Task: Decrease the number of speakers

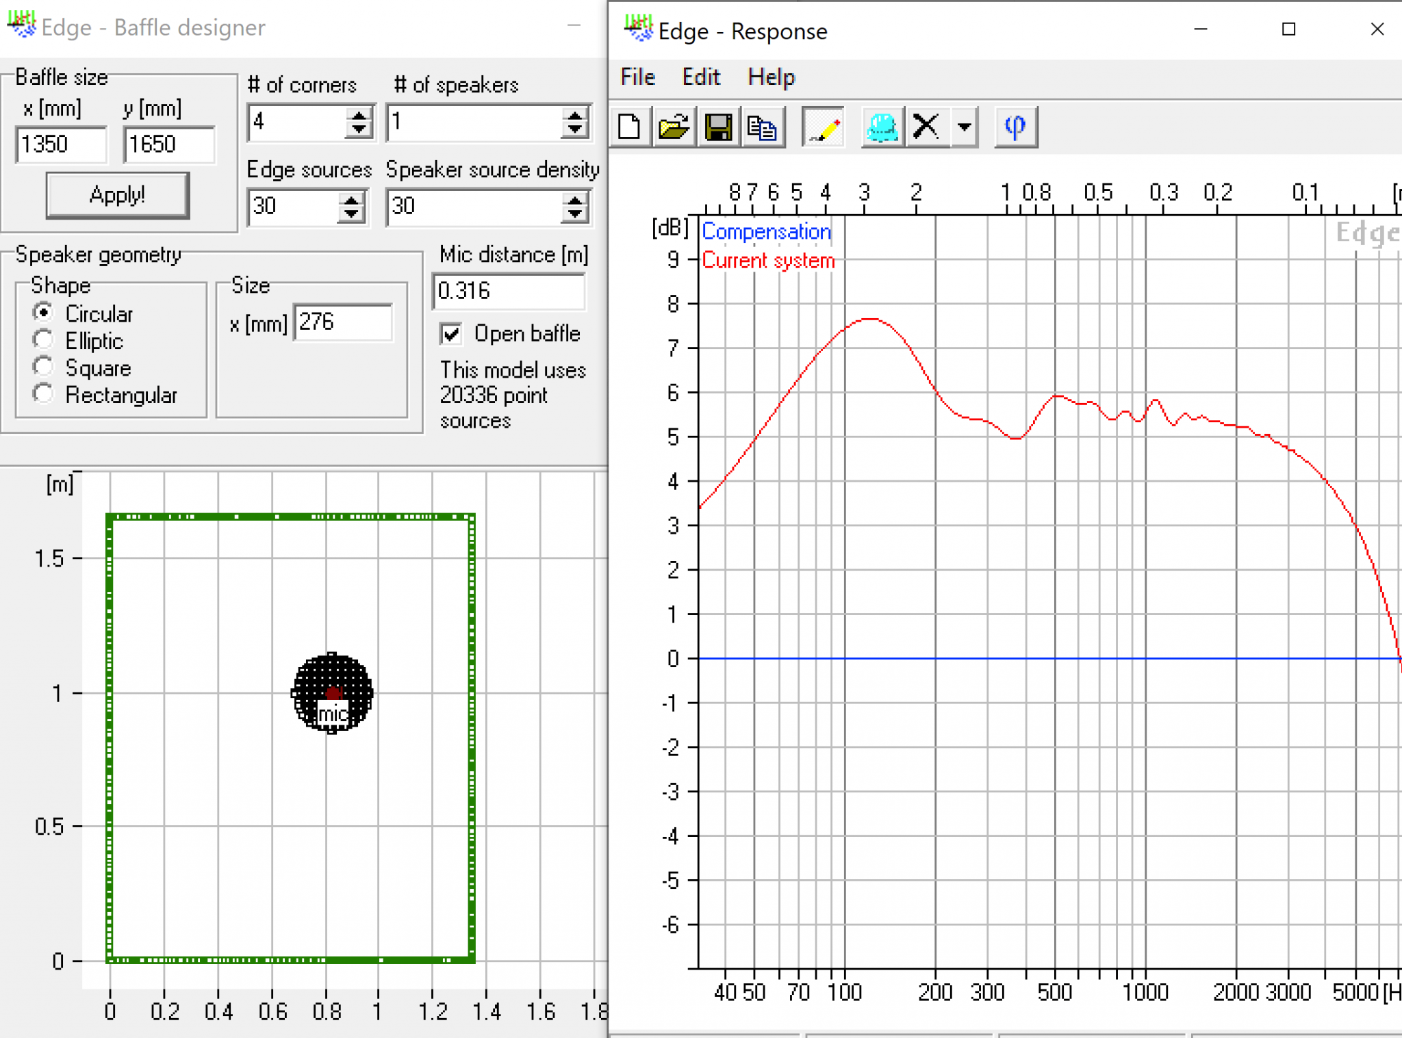Action: click(x=575, y=131)
